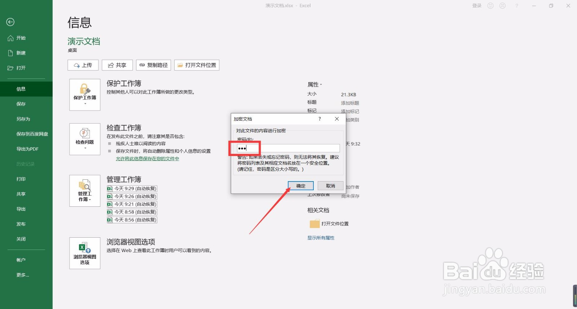Go back using the circled arrow icon

coord(10,22)
